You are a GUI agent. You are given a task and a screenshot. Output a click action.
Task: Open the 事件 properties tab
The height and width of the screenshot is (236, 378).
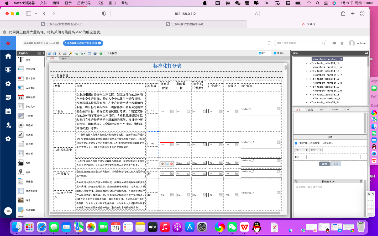click(322, 110)
